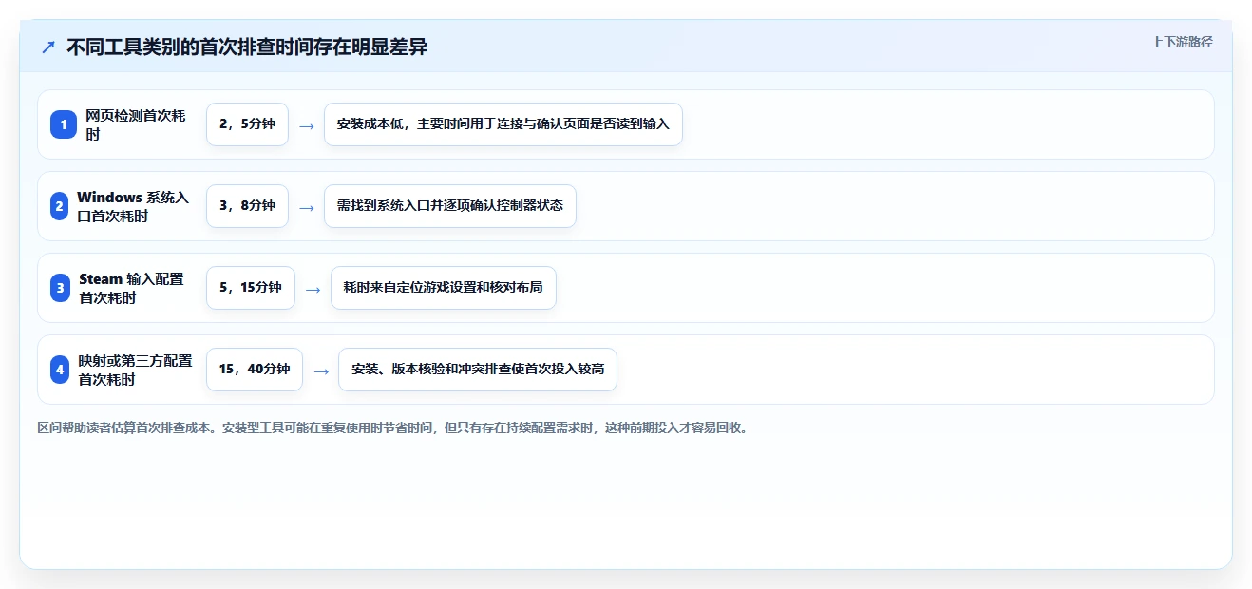Click the Steam 输入配置首次耗时 label
Image resolution: width=1252 pixels, height=589 pixels.
(x=132, y=288)
